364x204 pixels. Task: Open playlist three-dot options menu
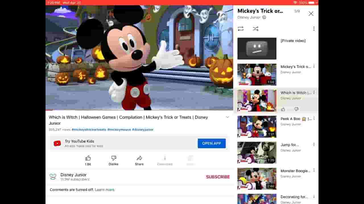[x=314, y=29]
